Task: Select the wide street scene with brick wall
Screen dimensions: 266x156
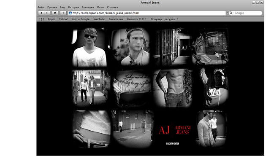Action: click(x=133, y=129)
